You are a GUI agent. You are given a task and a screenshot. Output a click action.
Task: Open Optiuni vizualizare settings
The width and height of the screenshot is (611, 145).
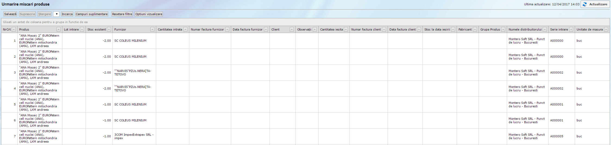point(149,14)
